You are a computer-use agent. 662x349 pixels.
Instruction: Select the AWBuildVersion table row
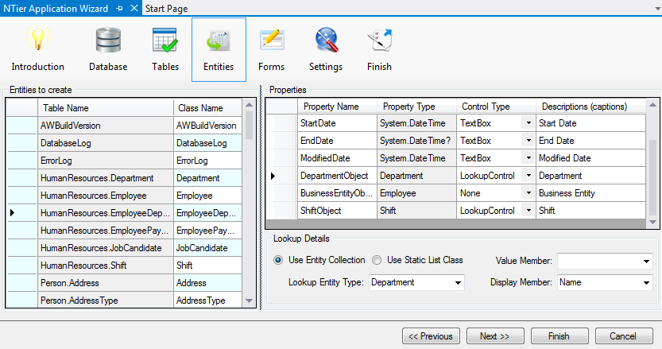tap(106, 126)
